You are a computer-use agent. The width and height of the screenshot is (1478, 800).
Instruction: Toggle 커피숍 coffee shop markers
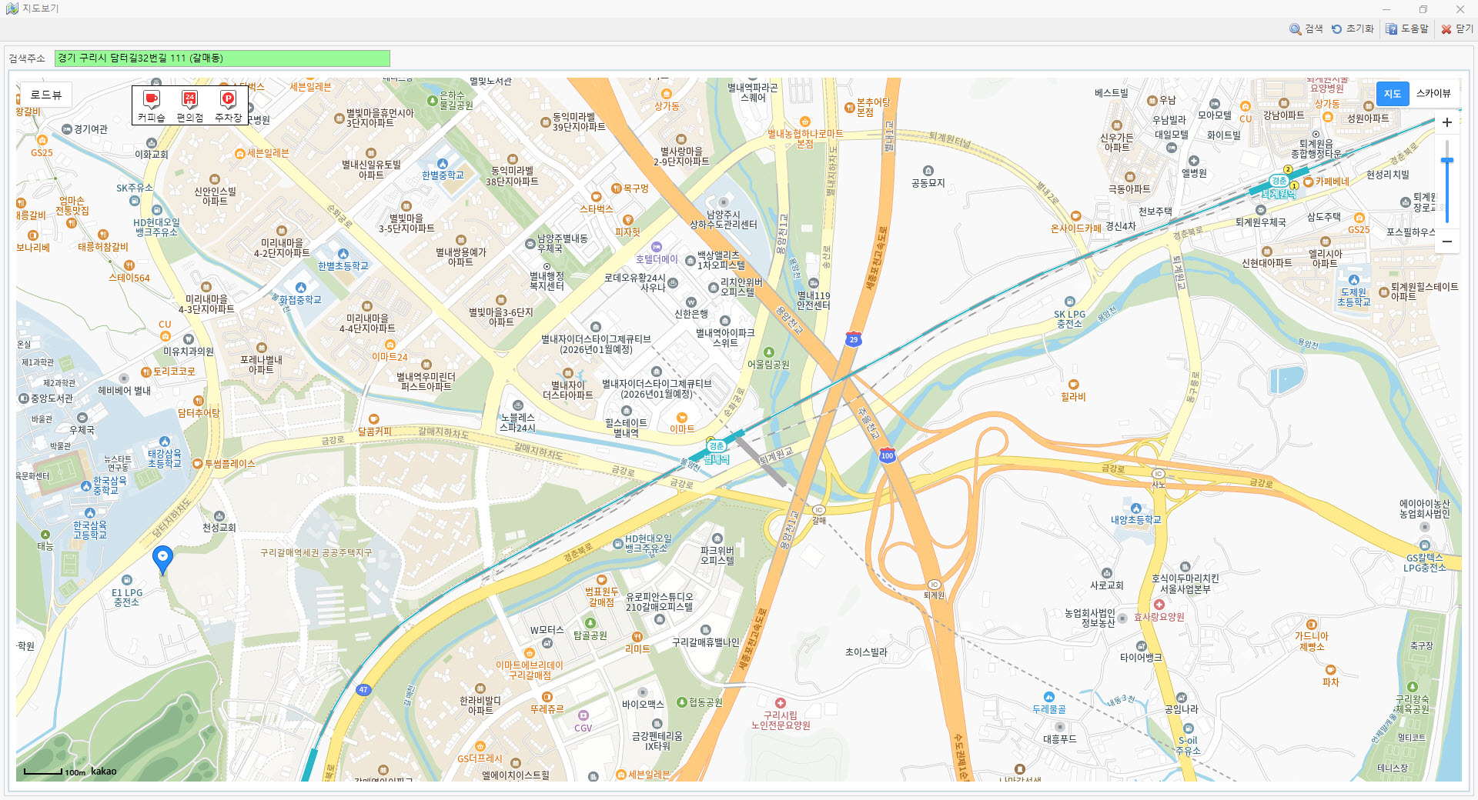[x=152, y=105]
